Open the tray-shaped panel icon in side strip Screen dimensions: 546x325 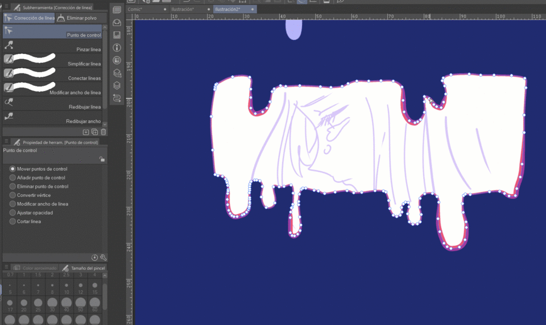117,23
